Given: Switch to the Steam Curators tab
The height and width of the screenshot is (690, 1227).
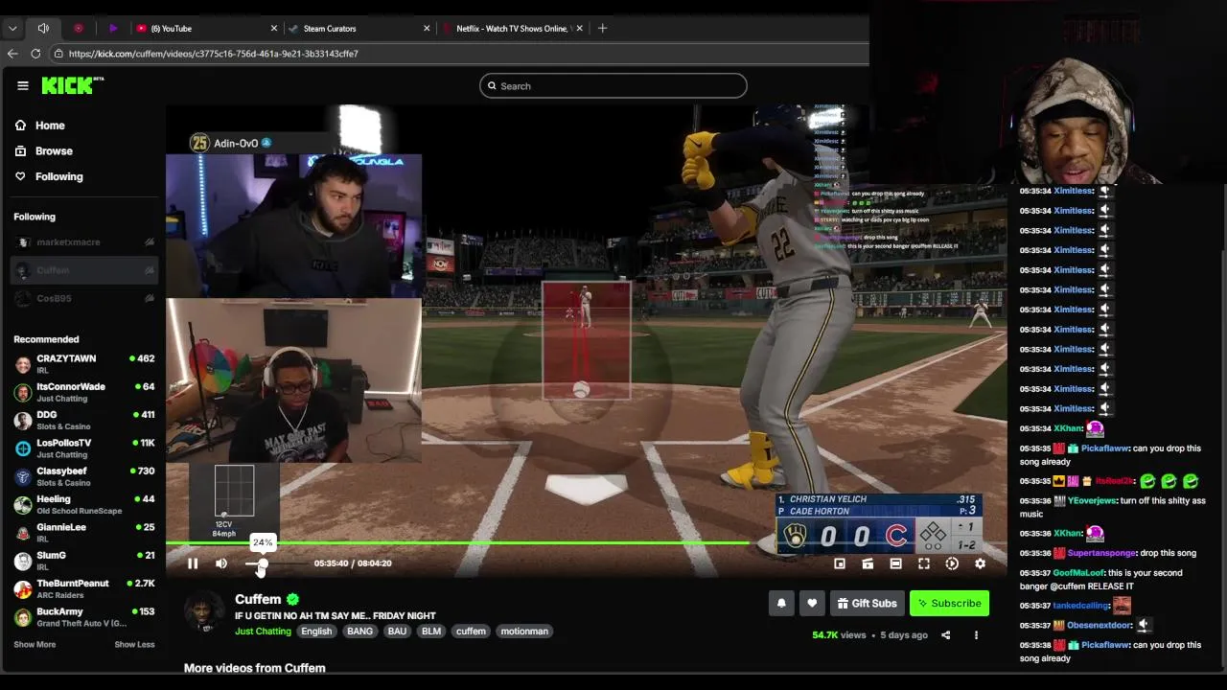Looking at the screenshot, I should [358, 29].
